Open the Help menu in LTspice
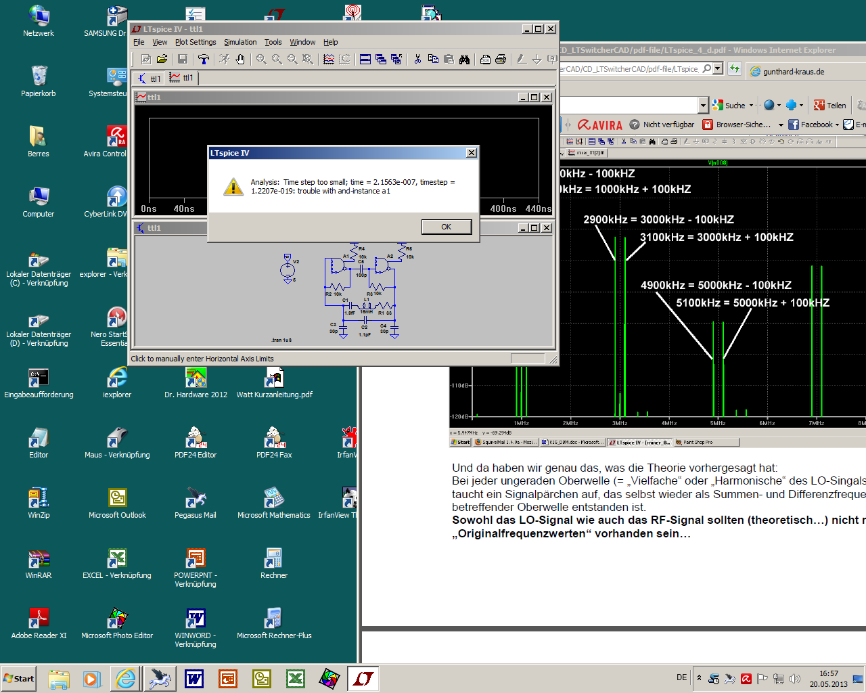This screenshot has height=693, width=866. click(x=330, y=42)
